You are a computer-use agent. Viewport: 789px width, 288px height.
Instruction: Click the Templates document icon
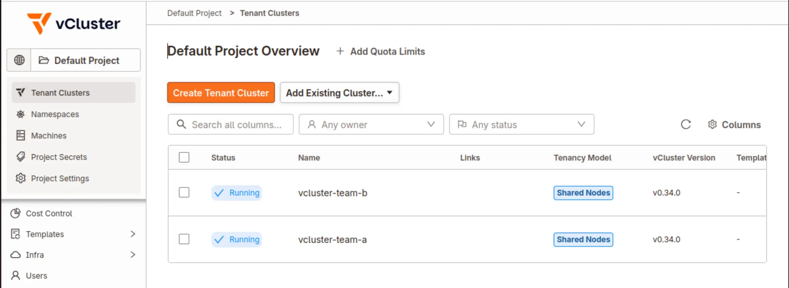click(x=15, y=234)
